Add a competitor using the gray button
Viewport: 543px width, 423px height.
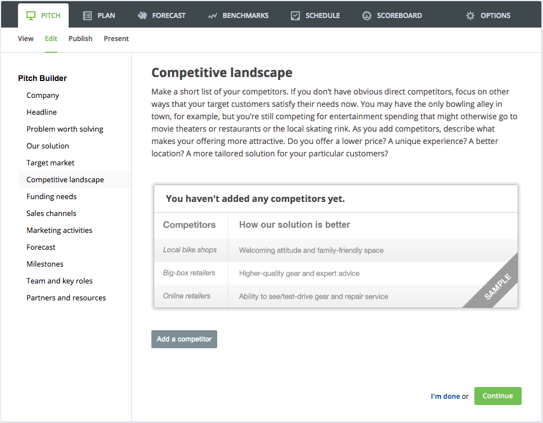(184, 339)
